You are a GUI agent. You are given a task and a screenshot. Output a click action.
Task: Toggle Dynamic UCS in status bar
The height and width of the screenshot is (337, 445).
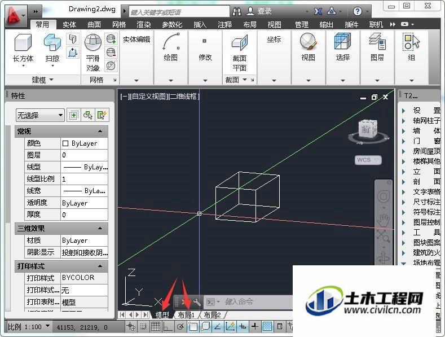pyautogui.click(x=230, y=327)
